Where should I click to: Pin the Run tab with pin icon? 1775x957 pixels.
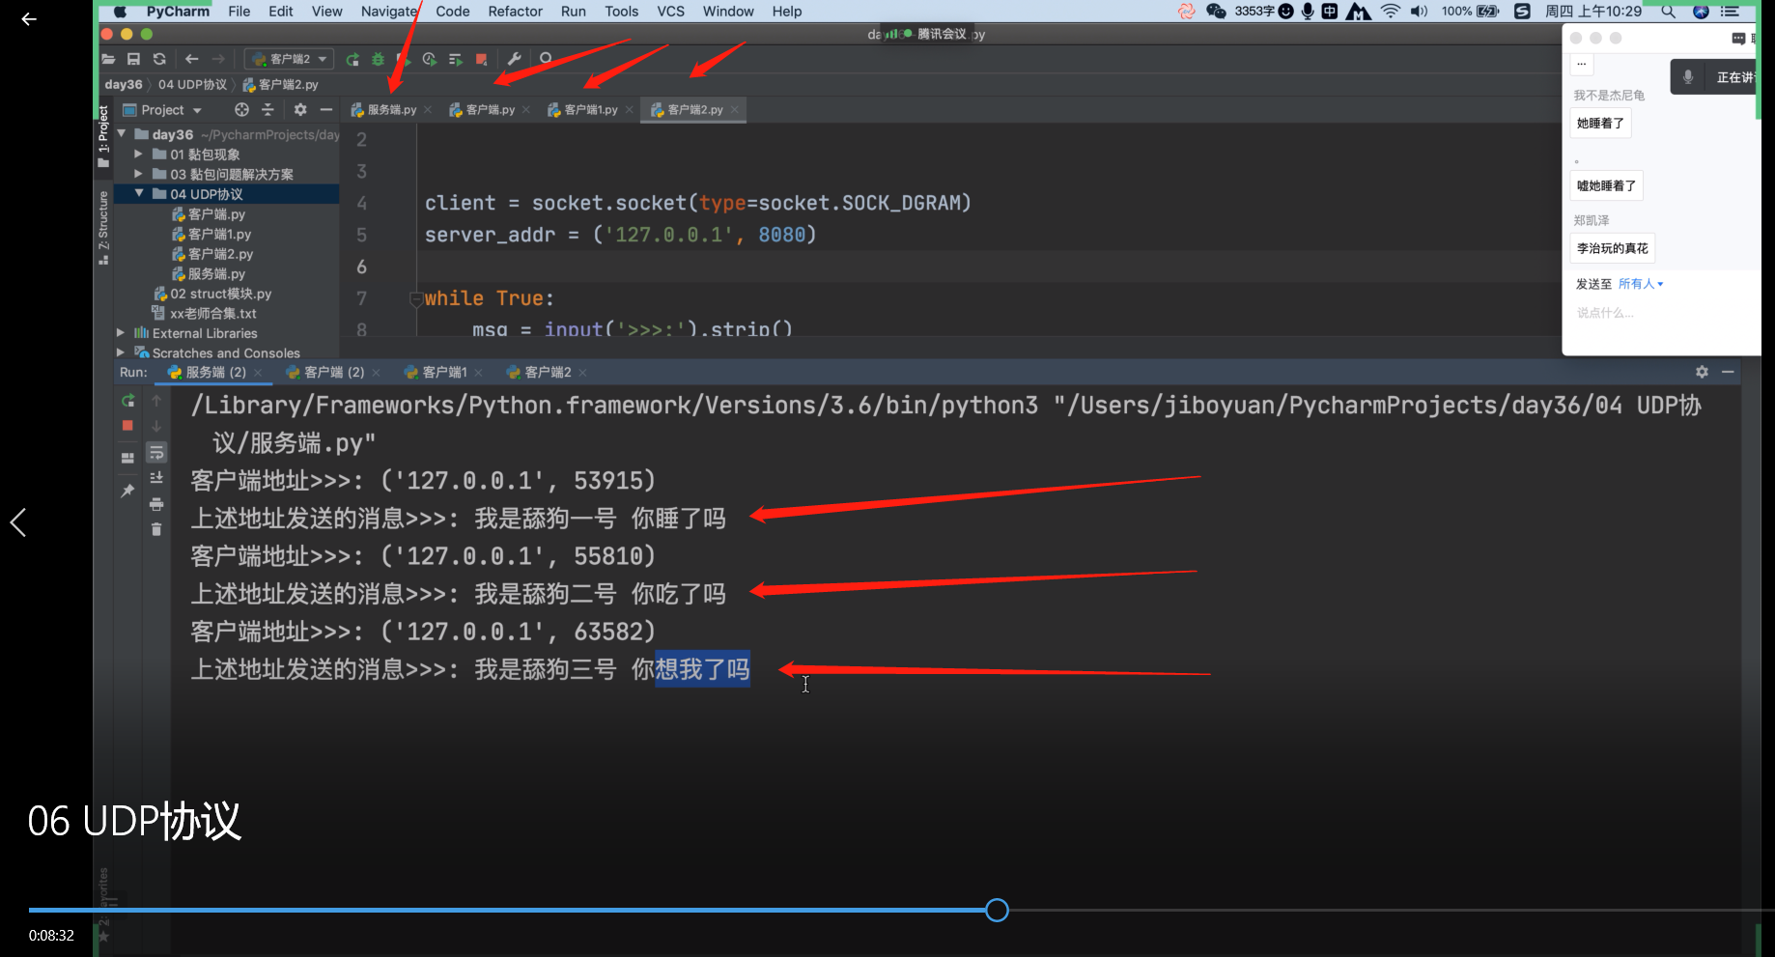[127, 491]
